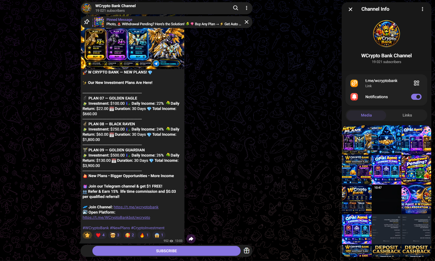React with the heart reaction showing 4
Viewport: 435px width, 261px height.
(100, 235)
